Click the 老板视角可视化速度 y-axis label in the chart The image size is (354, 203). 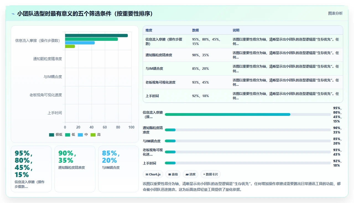[x=46, y=95]
